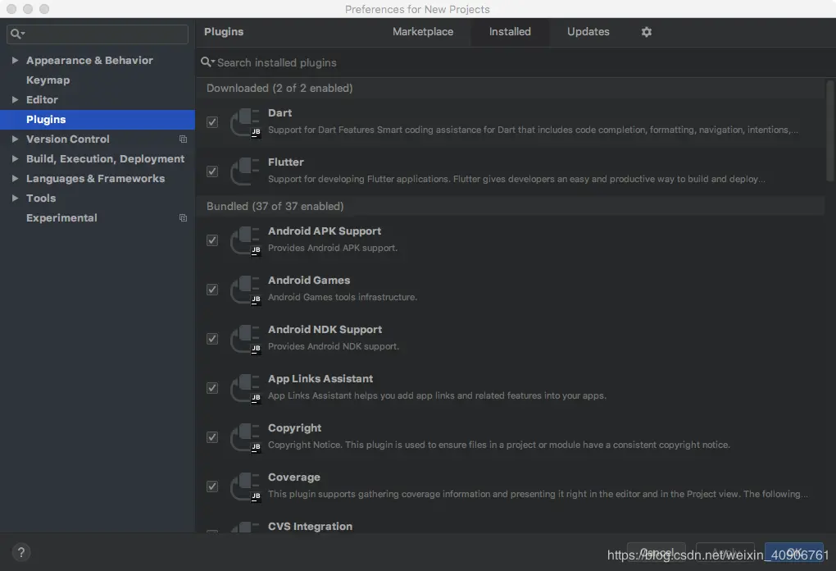The height and width of the screenshot is (571, 836).
Task: Open the Updates tab
Action: 588,32
